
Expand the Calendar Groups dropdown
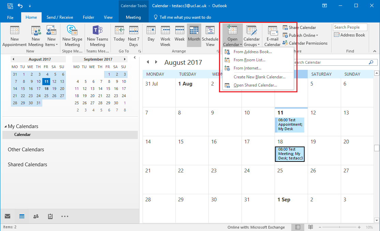click(252, 35)
